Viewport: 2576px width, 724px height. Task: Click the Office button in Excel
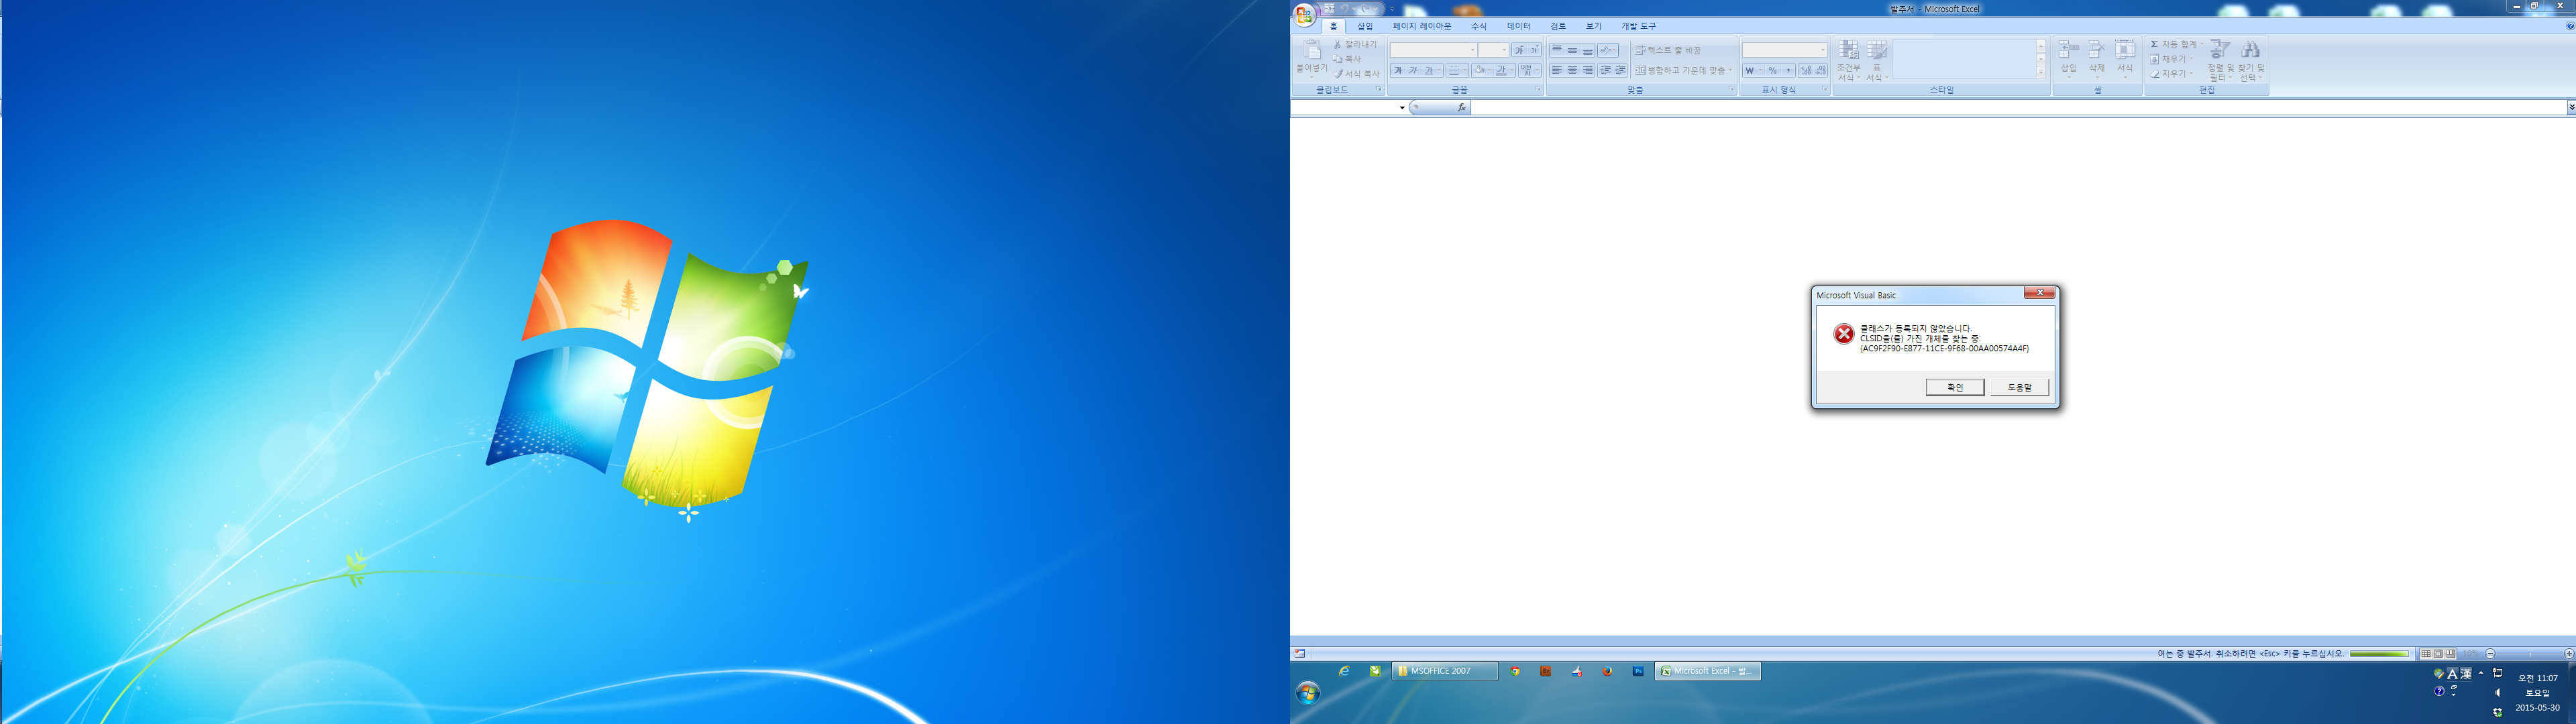(1304, 14)
